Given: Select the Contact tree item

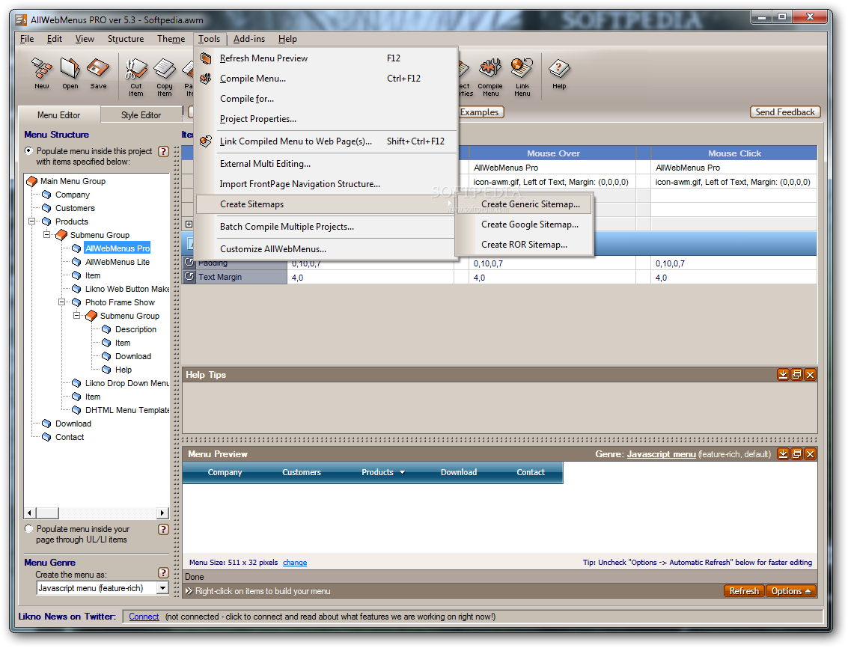Looking at the screenshot, I should pos(70,437).
